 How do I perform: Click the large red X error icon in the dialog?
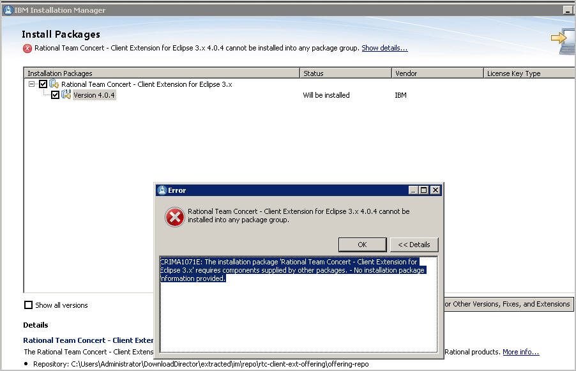coord(175,217)
